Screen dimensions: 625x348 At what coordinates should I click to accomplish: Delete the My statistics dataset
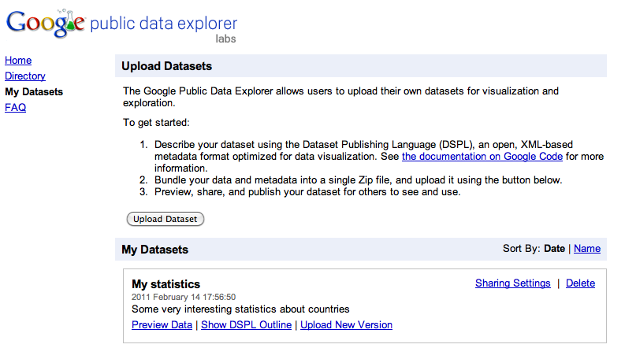[580, 283]
